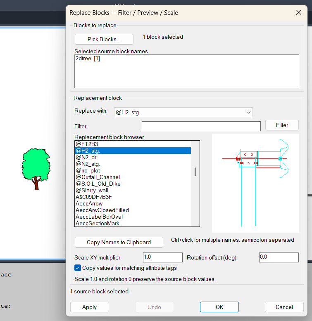The width and height of the screenshot is (312, 321).
Task: Select AeccSectionMark in the list
Action: tap(133, 223)
